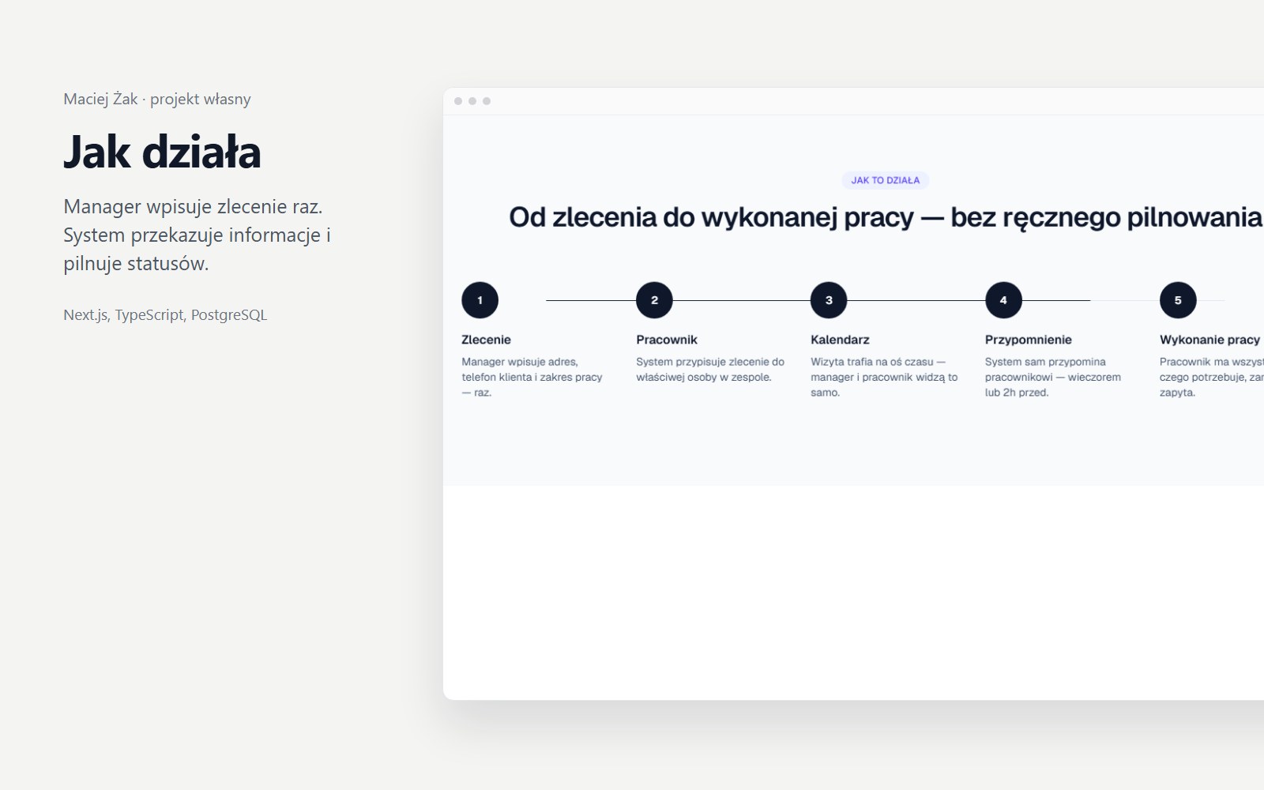This screenshot has width=1264, height=790.
Task: Click the 'Od zlecenia do wykonanej pracy' heading
Action: coord(886,217)
